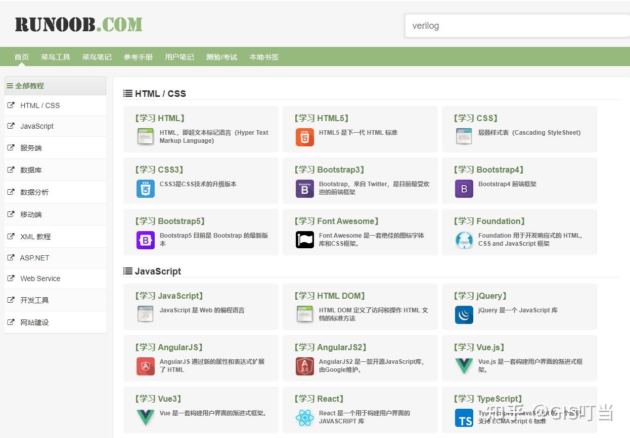630x438 pixels.
Task: Open the 【学习 HTML DOM】 title link
Action: point(330,296)
